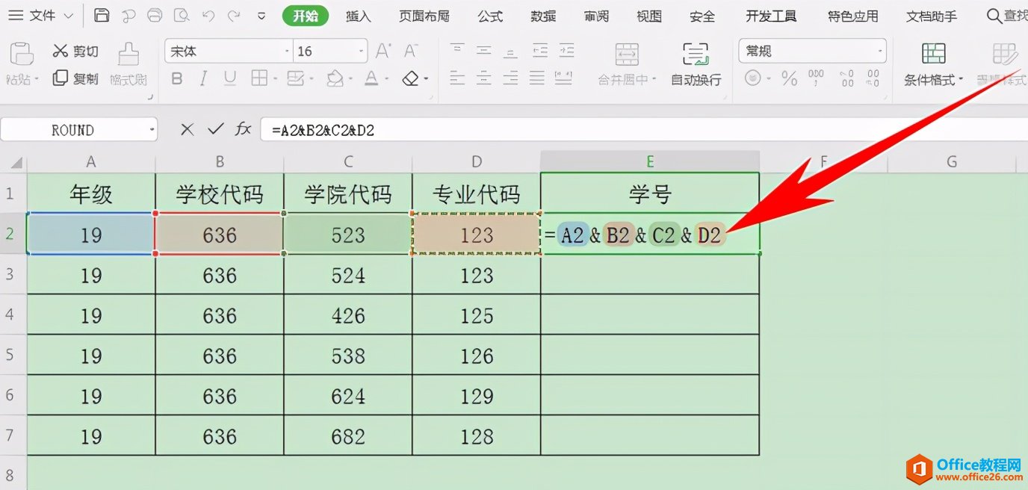1028x490 pixels.
Task: Click the Paste clipboard icon
Action: (x=22, y=55)
